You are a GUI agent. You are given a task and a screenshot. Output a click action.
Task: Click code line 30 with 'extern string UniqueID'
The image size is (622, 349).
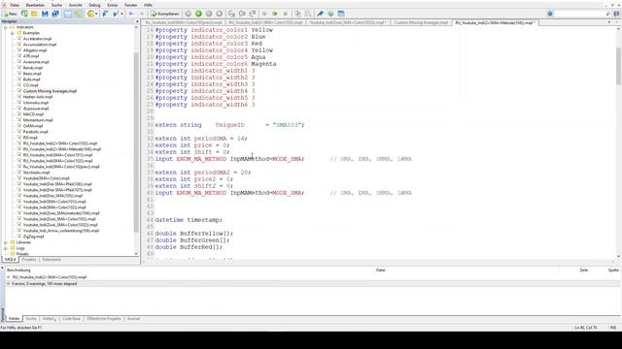(x=229, y=125)
